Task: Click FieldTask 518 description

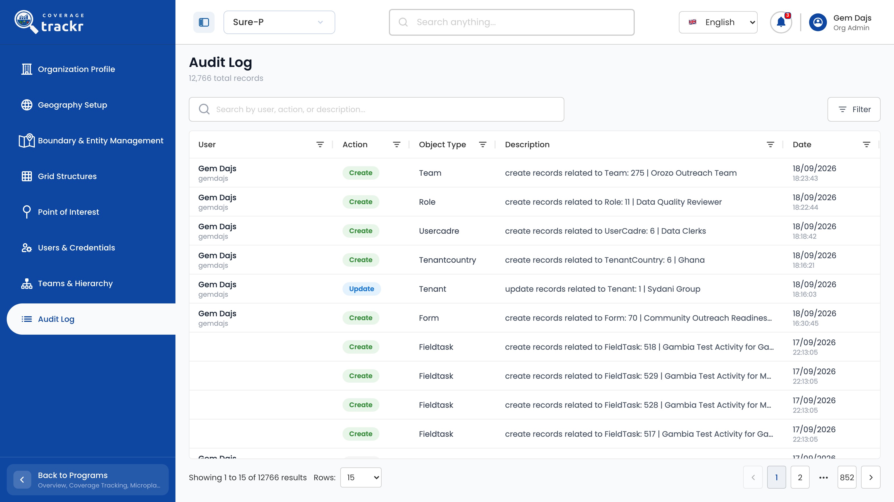Action: [x=639, y=347]
